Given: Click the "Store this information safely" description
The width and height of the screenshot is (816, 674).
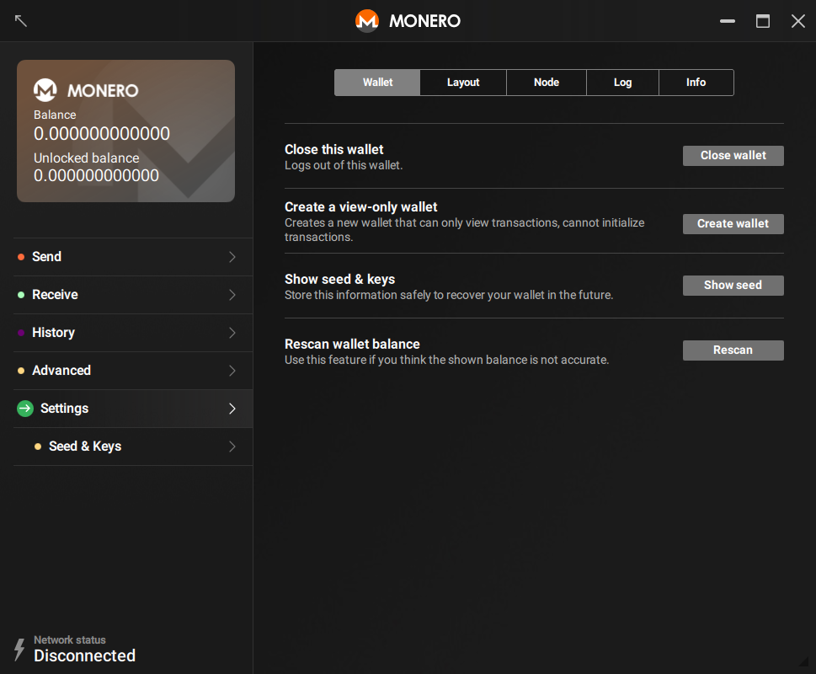Looking at the screenshot, I should point(449,295).
